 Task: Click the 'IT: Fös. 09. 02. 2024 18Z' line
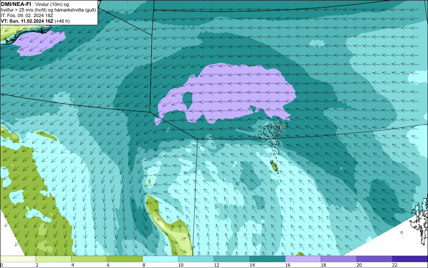27,15
